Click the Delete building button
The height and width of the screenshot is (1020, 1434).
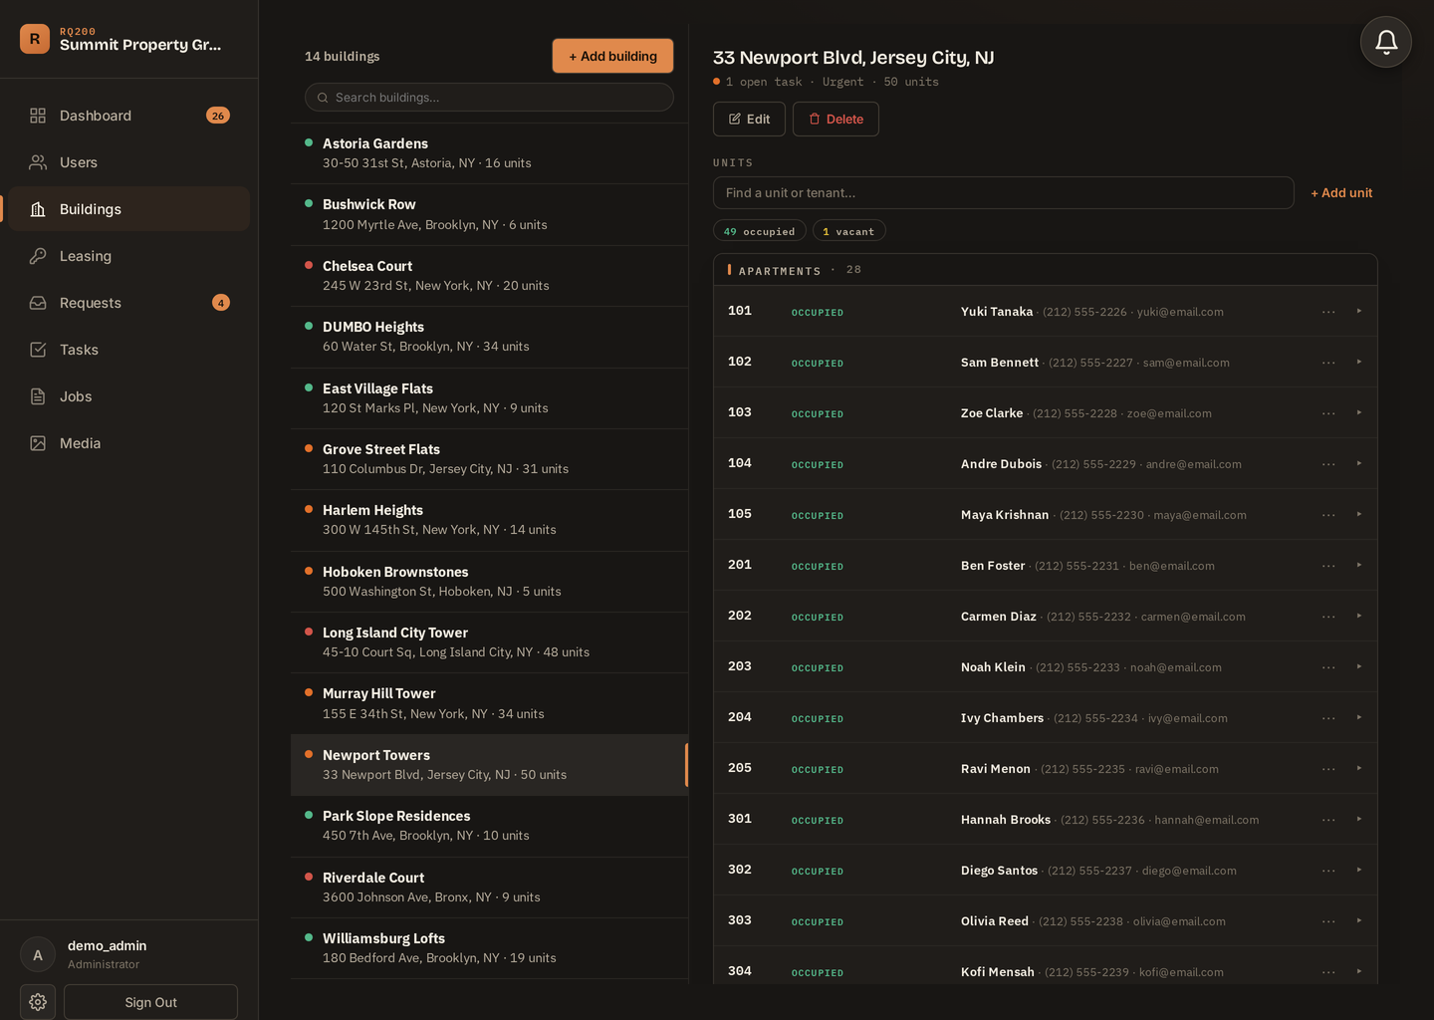836,119
